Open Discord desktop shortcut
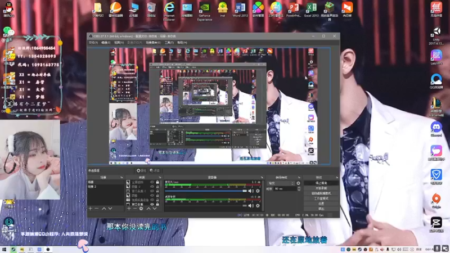This screenshot has width=450, height=253. [436, 129]
